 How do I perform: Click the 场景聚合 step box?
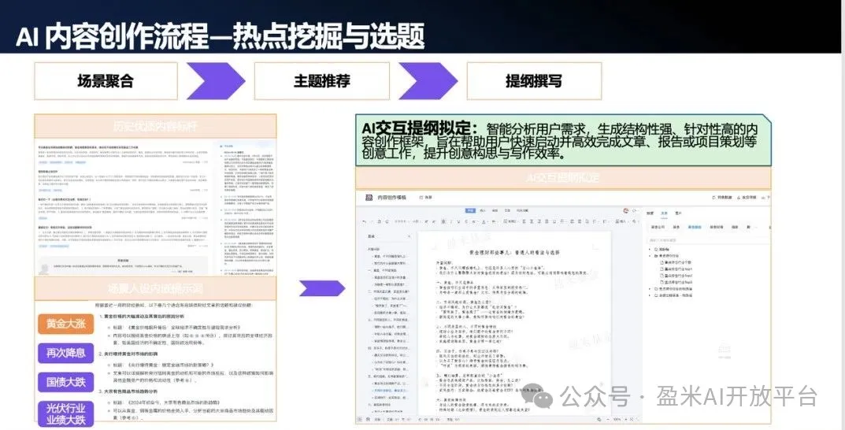coord(106,81)
